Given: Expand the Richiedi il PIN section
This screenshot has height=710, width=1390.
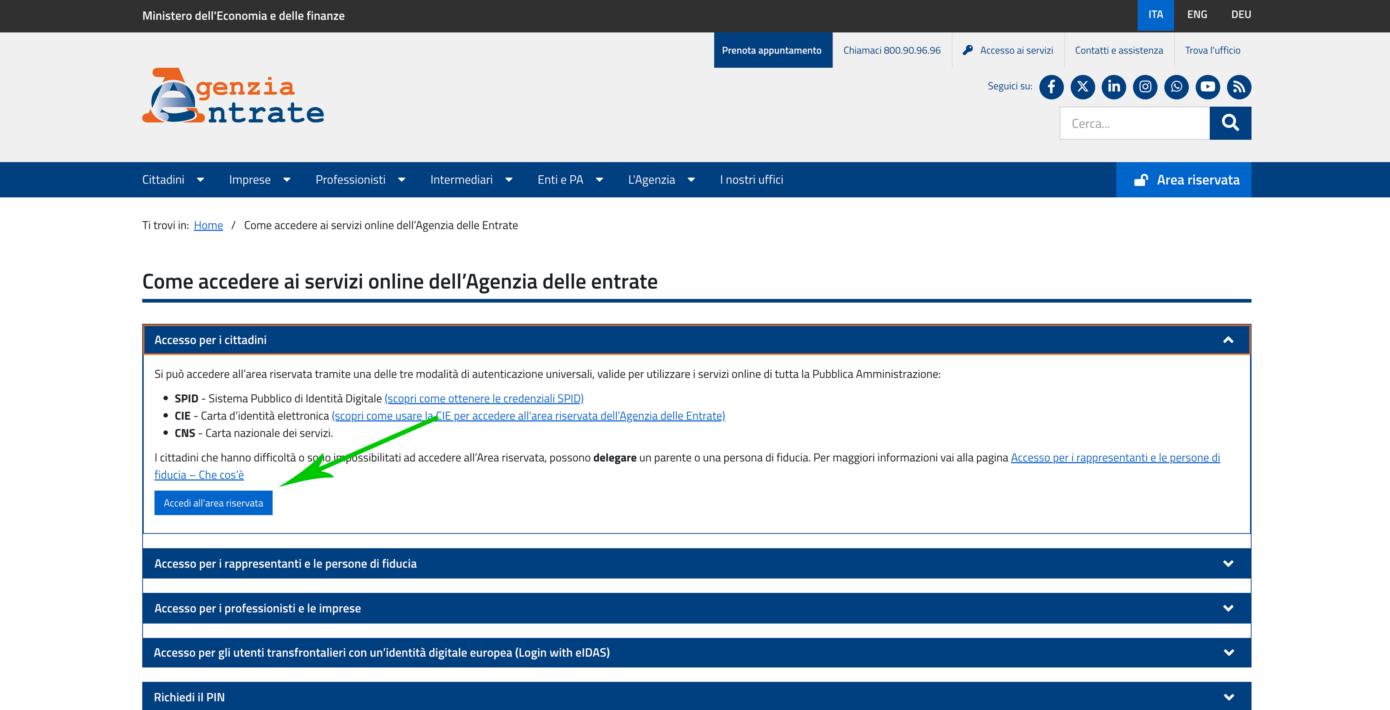Looking at the screenshot, I should pyautogui.click(x=1228, y=697).
